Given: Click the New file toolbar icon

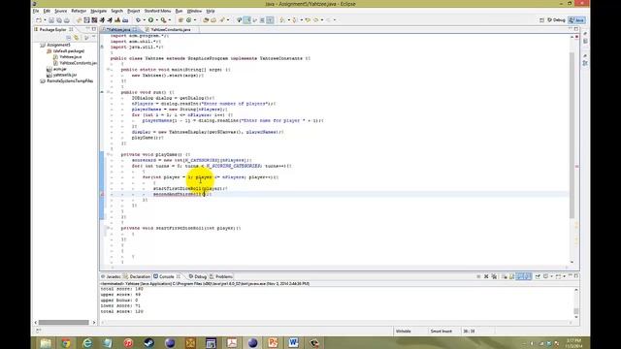Looking at the screenshot, I should pos(39,19).
